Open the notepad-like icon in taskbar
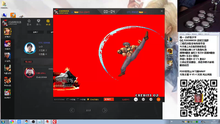220x124 pixels. click(40, 122)
